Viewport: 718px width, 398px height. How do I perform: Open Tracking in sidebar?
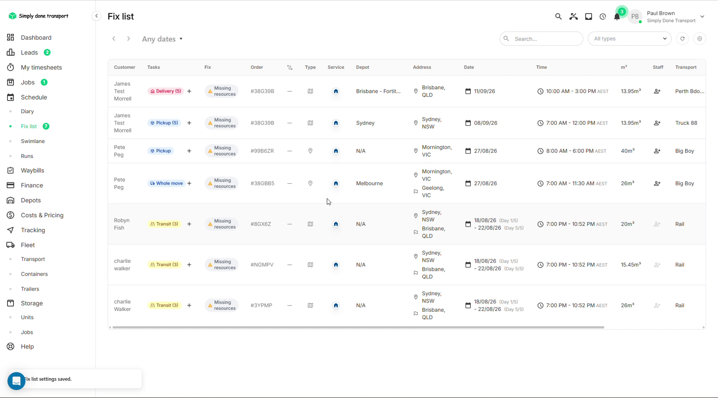pyautogui.click(x=33, y=230)
